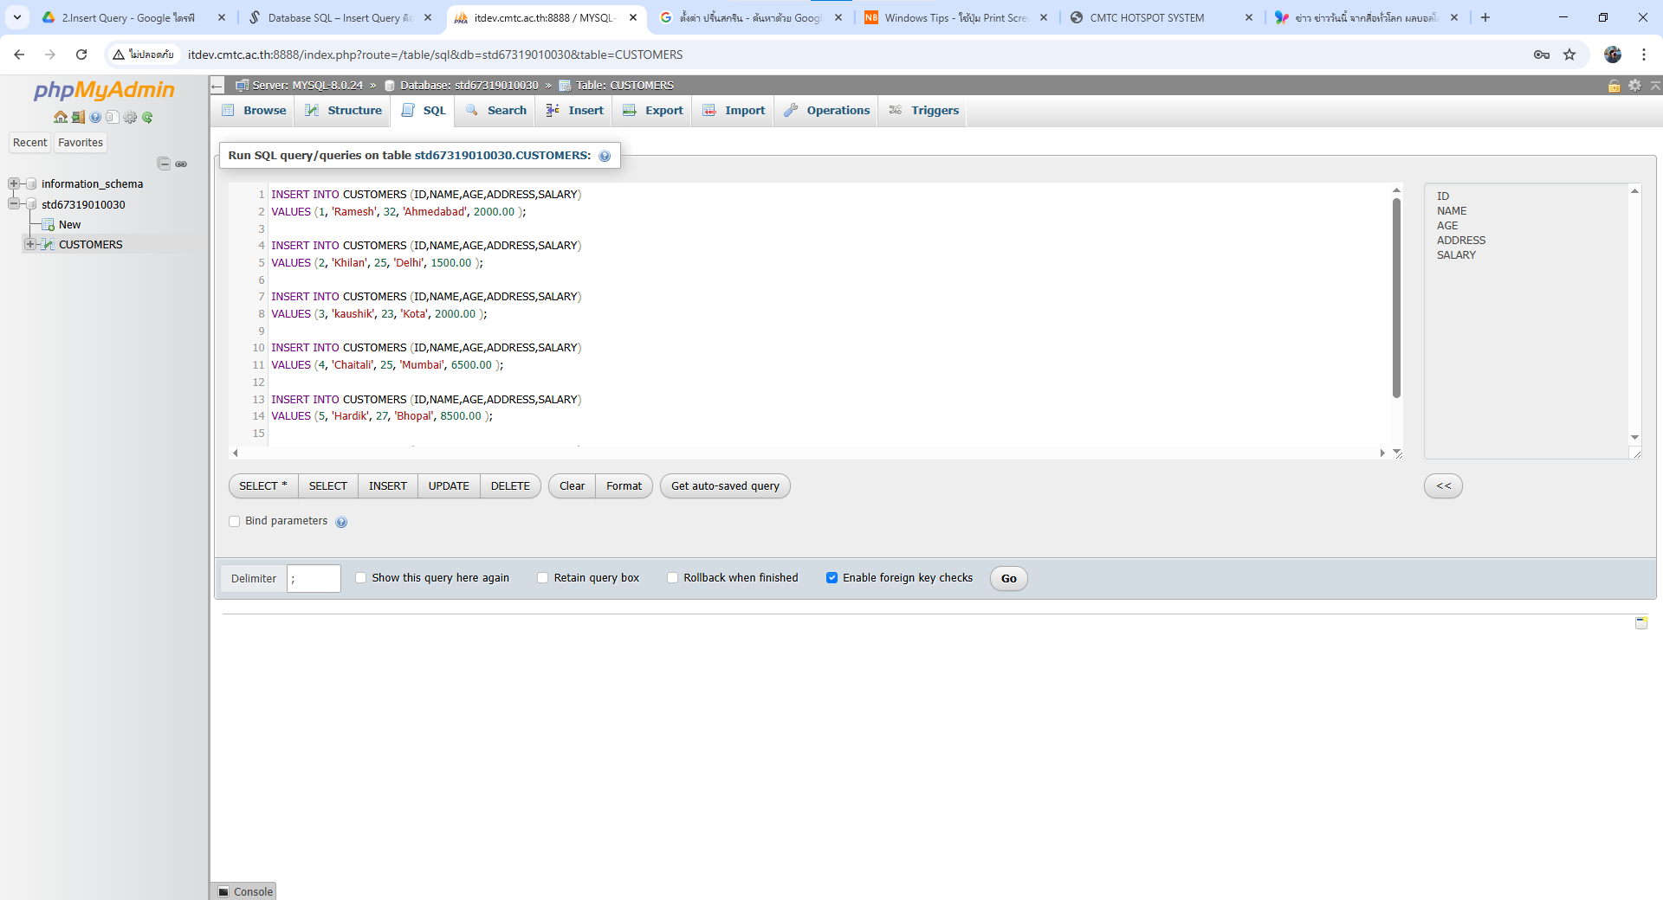
Task: Click the Log out door icon
Action: click(77, 117)
